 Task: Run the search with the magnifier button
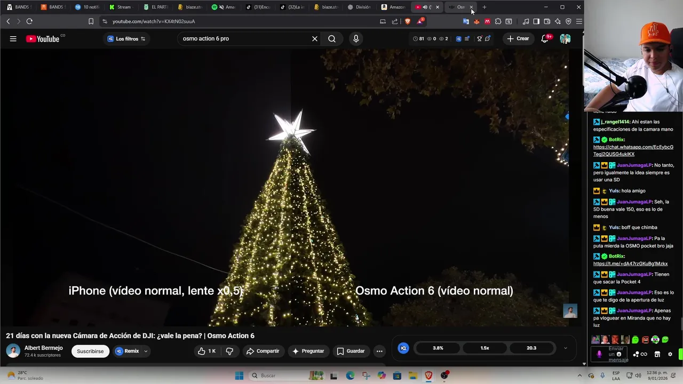(x=332, y=38)
